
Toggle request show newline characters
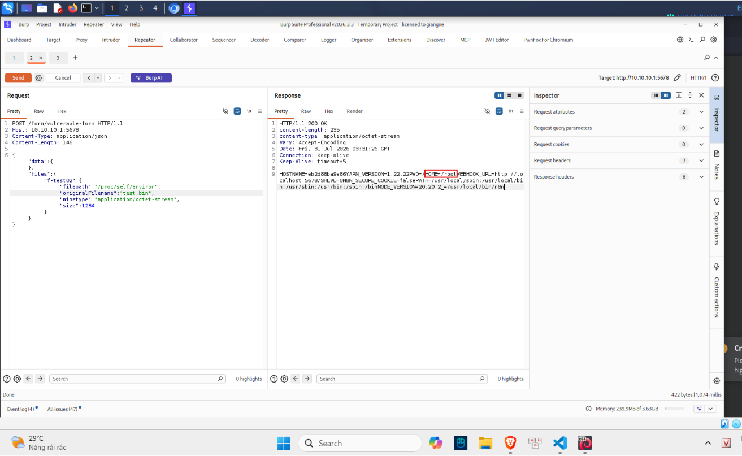pos(249,111)
